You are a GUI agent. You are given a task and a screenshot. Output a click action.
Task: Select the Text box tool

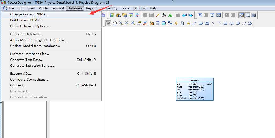point(207,23)
